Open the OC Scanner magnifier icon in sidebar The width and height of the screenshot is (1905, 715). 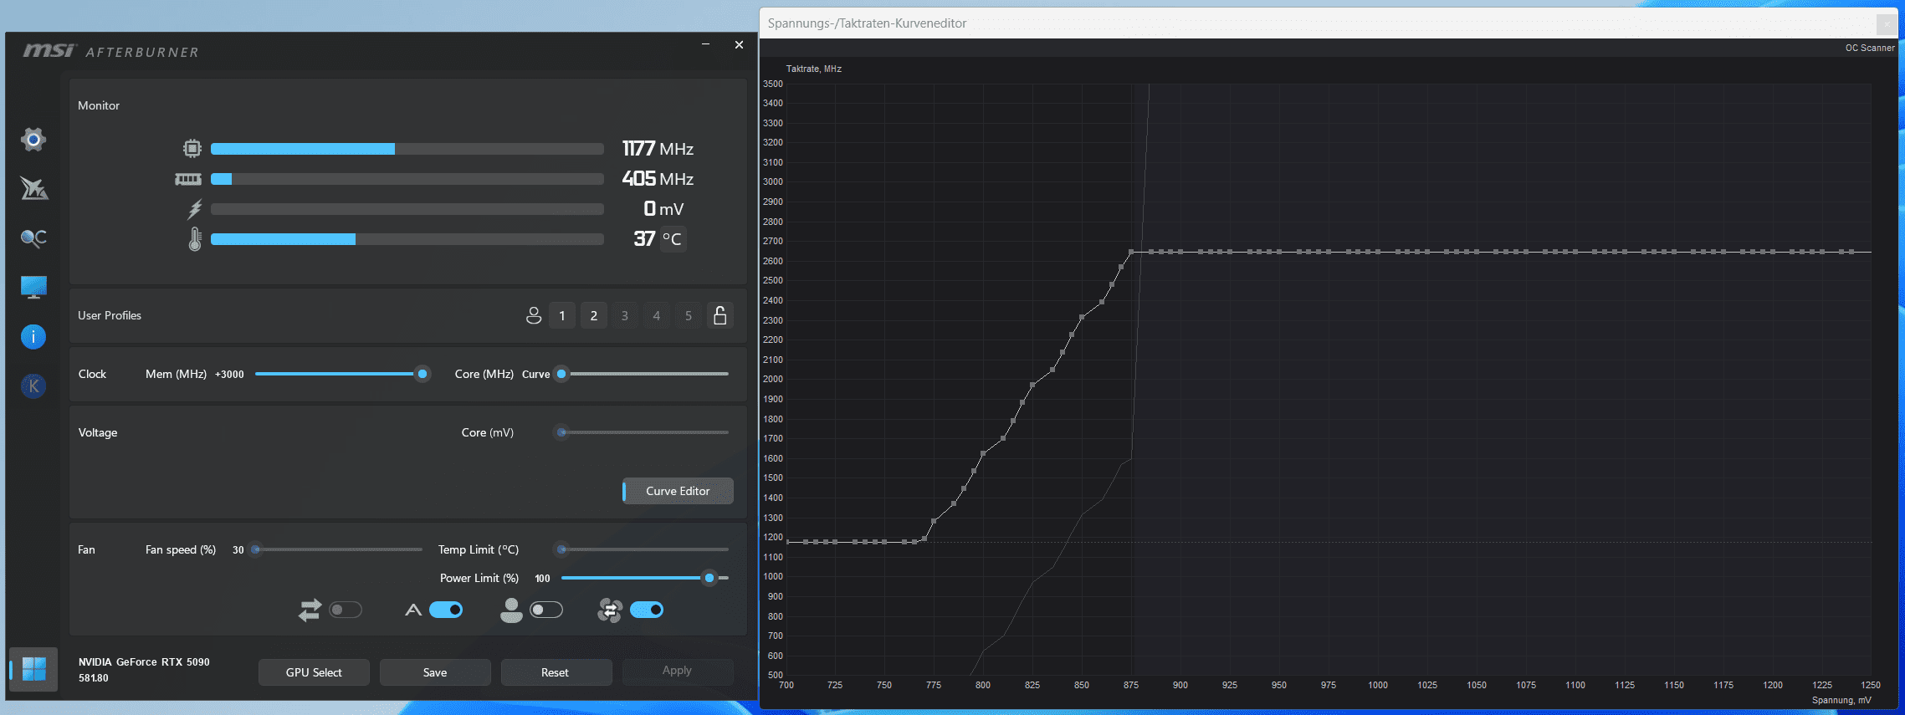33,238
